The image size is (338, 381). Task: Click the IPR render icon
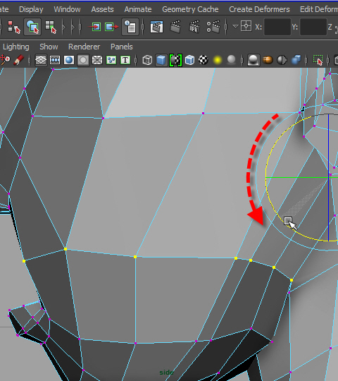194,27
